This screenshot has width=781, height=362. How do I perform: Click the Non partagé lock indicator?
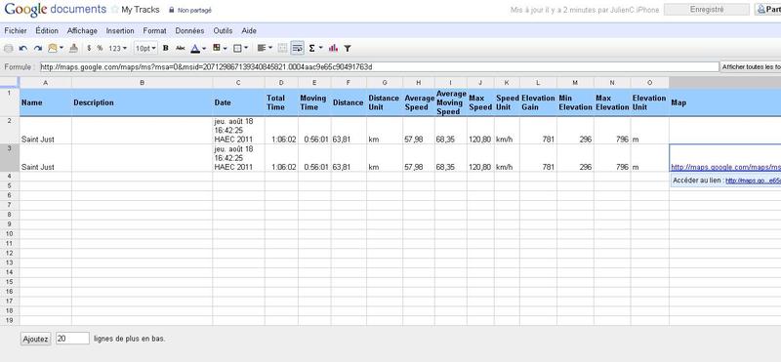190,10
